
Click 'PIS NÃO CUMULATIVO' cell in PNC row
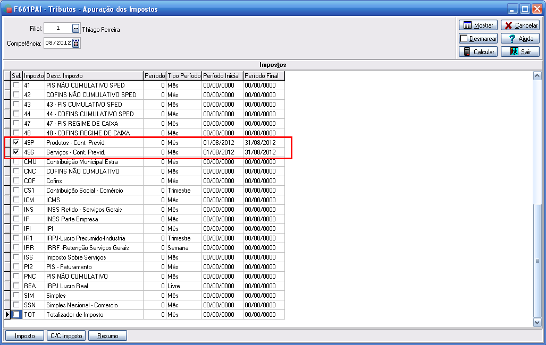94,276
